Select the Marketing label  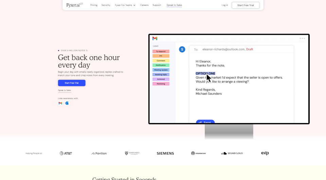(161, 84)
